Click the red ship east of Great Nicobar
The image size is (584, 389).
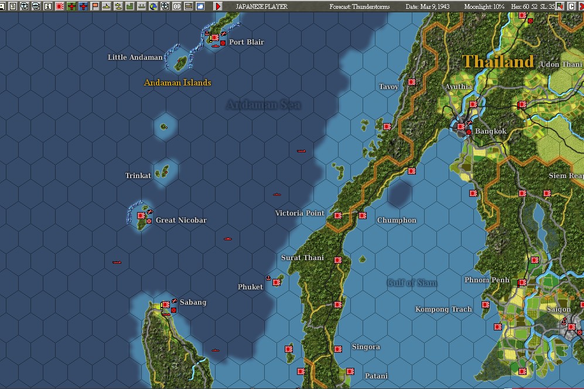coord(227,238)
